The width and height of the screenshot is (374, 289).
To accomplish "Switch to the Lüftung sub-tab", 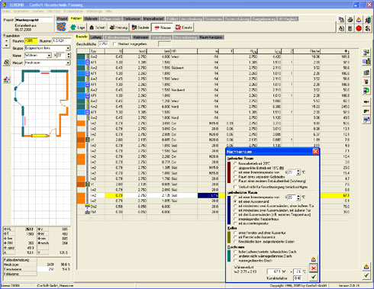I will pos(96,37).
